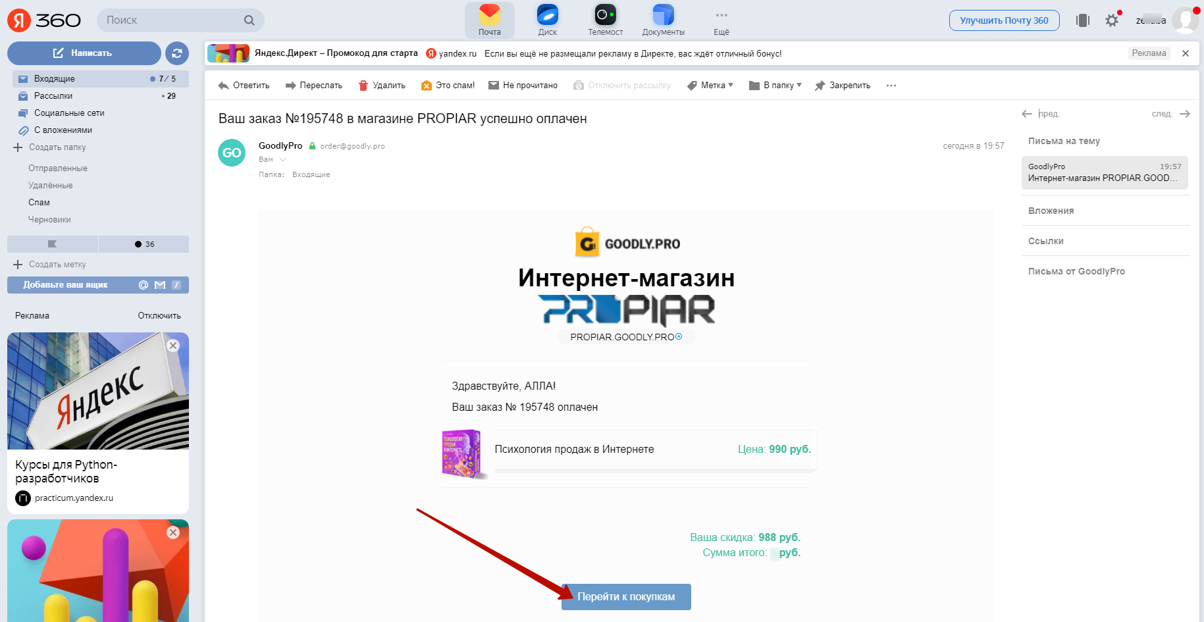Switch the theme and layout icon beside gear

[x=1083, y=20]
